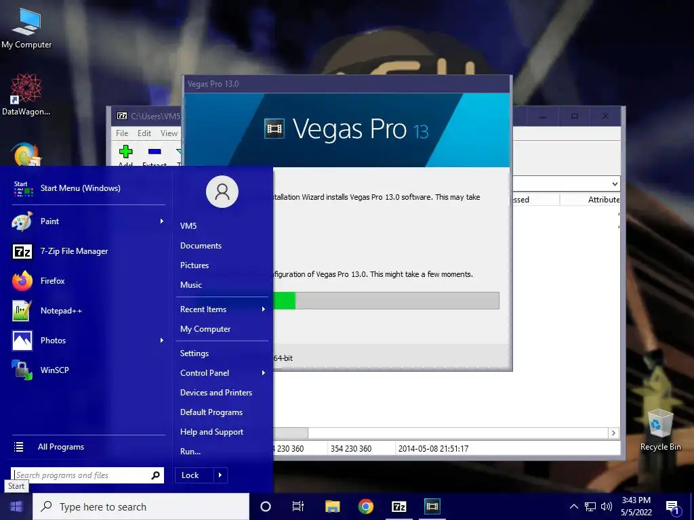Image resolution: width=694 pixels, height=520 pixels.
Task: Open Default Programs
Action: pyautogui.click(x=211, y=412)
